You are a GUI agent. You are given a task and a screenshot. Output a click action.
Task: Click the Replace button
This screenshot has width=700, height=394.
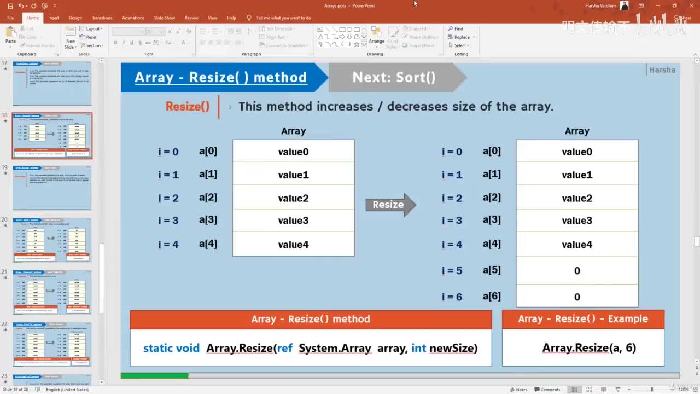462,37
